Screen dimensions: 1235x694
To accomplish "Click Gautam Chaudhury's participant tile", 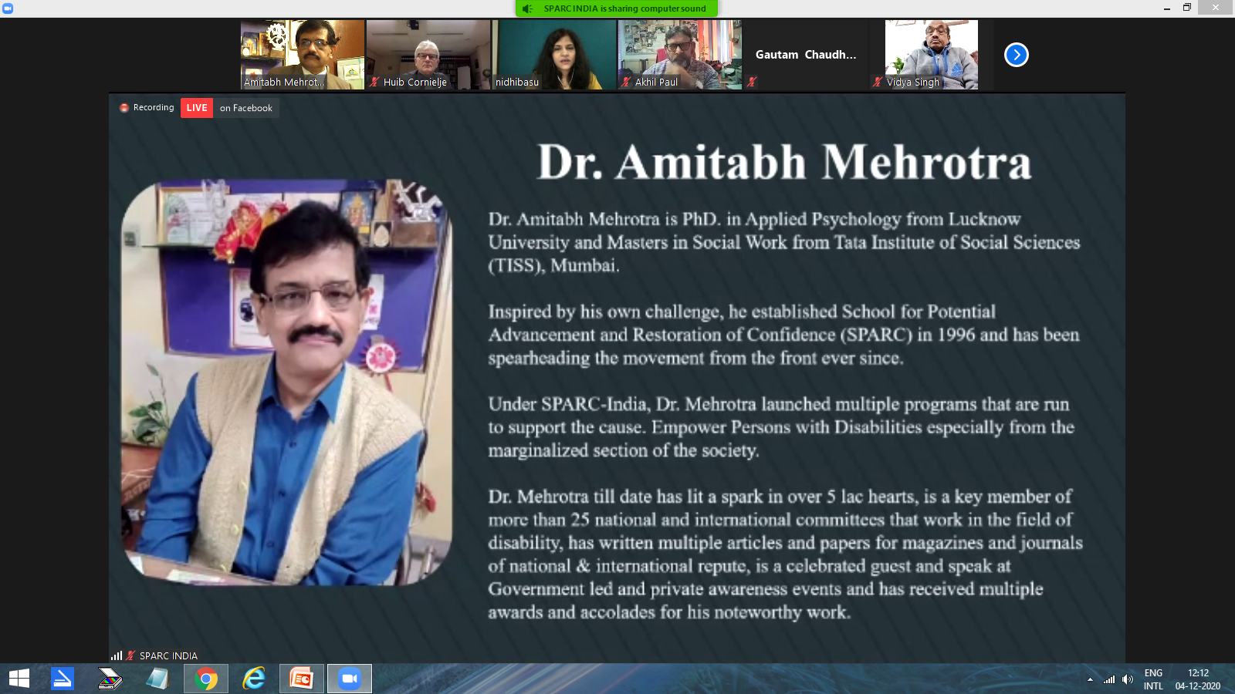I will pyautogui.click(x=805, y=54).
